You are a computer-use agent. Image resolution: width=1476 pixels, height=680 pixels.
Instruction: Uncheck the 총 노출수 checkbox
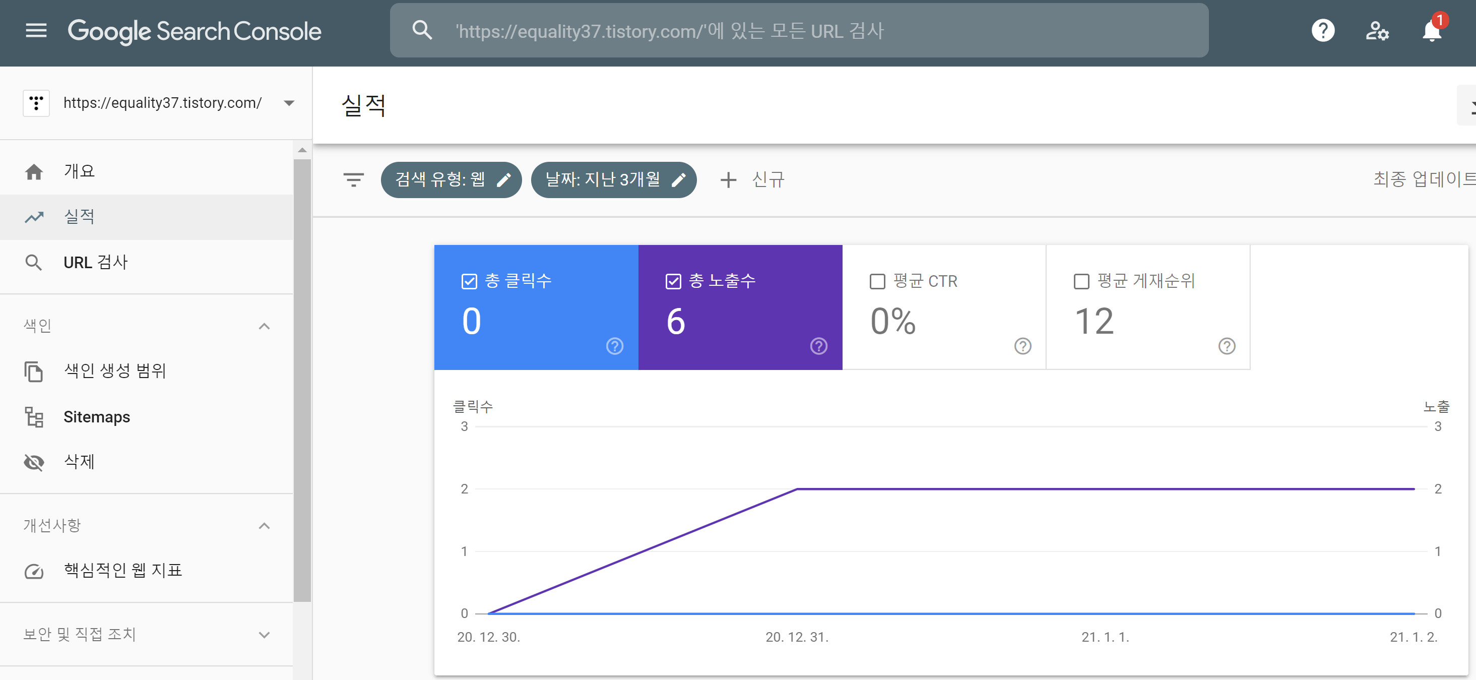click(673, 281)
